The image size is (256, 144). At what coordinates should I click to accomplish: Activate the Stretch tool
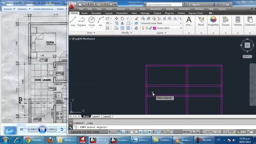tap(116, 28)
